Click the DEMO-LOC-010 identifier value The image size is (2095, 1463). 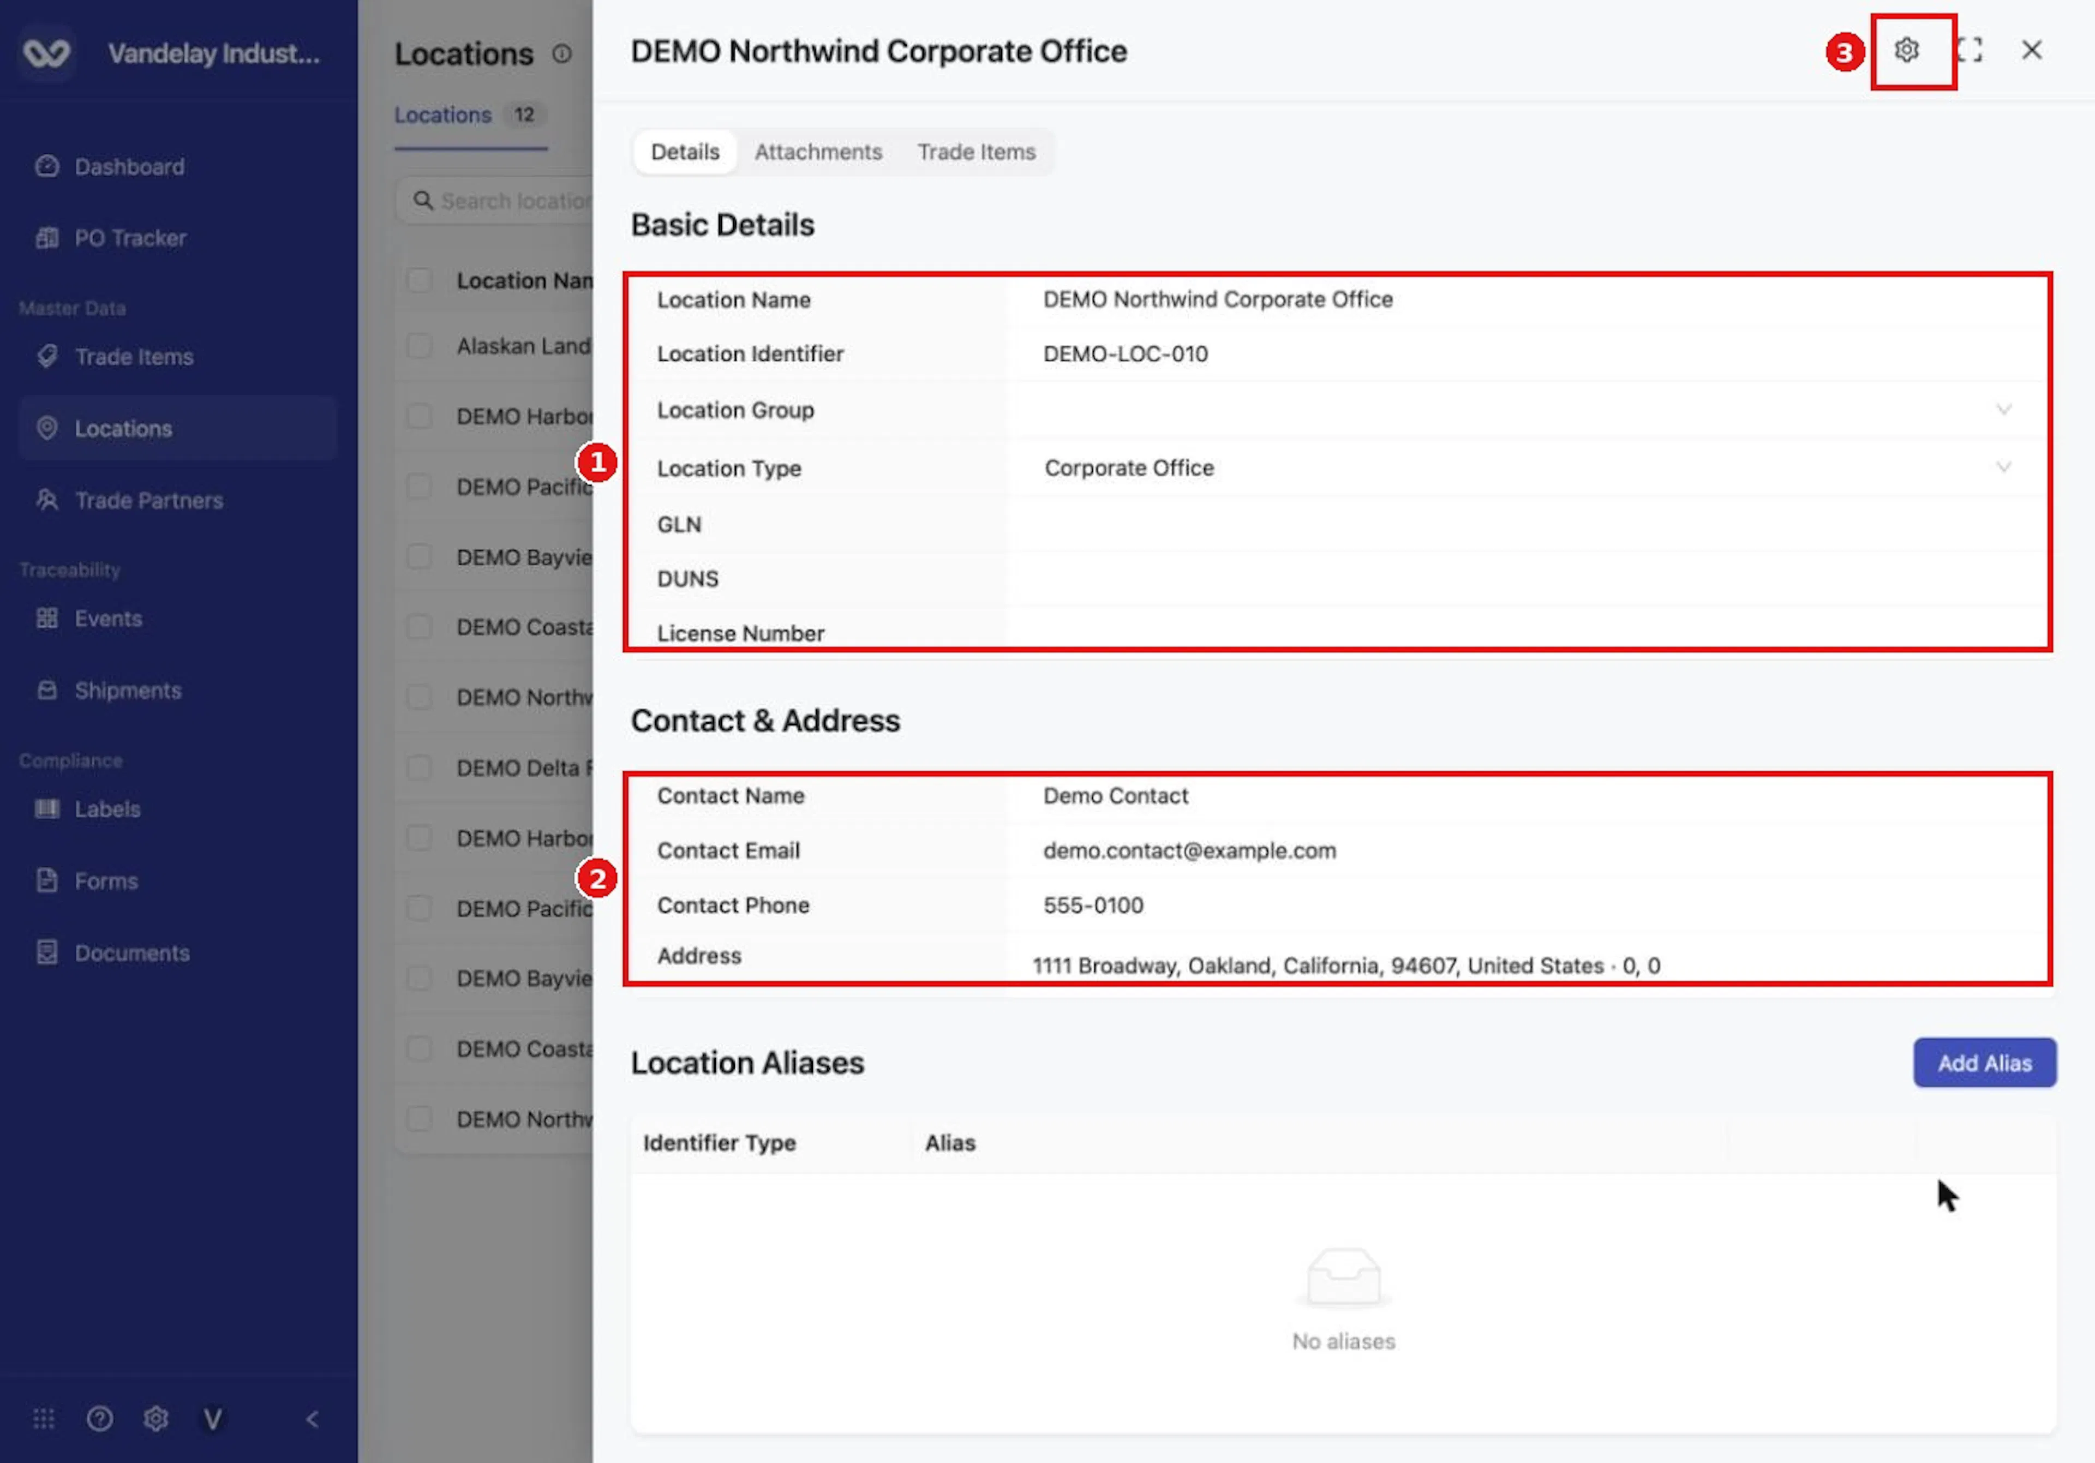[1125, 354]
